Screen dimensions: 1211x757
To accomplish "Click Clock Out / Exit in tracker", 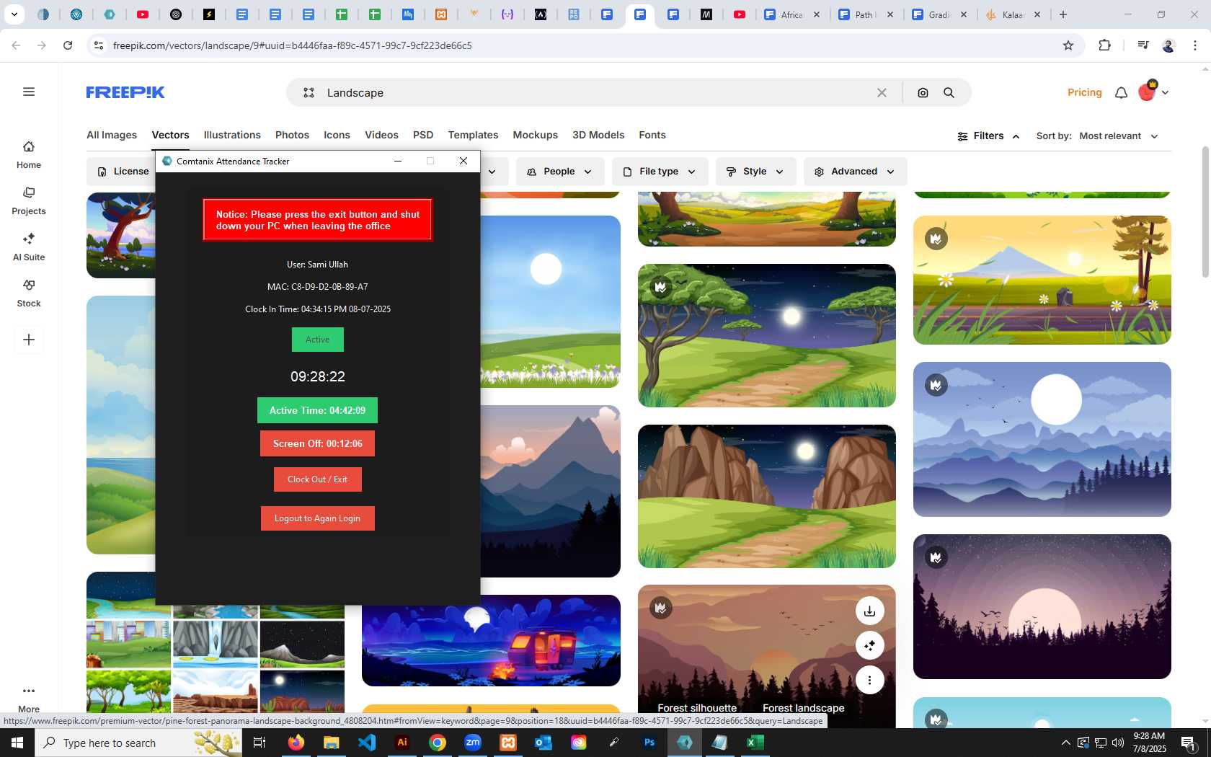I will 317,479.
